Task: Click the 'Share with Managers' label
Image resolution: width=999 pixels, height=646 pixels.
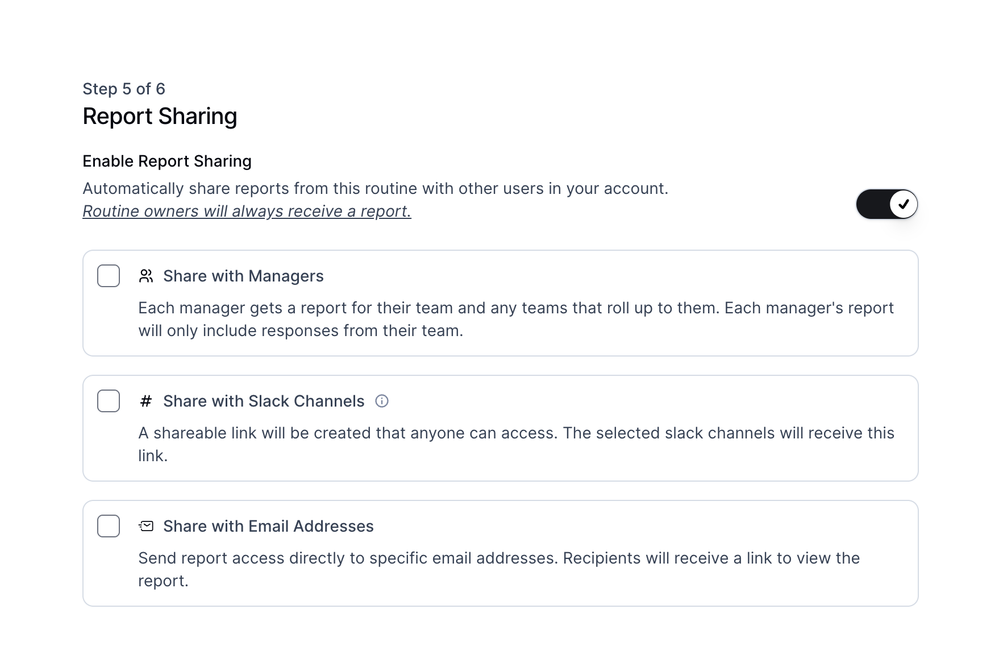Action: pyautogui.click(x=243, y=276)
